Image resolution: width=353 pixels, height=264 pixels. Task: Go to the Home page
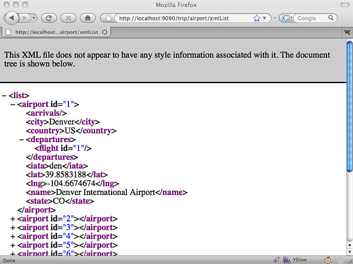(x=88, y=18)
